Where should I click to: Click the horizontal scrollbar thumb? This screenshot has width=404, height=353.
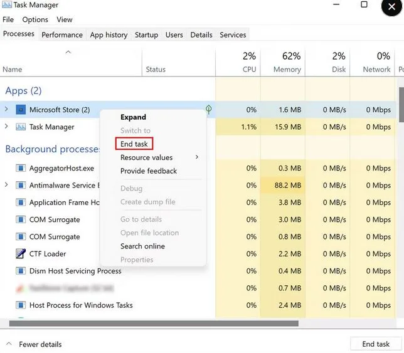click(154, 324)
